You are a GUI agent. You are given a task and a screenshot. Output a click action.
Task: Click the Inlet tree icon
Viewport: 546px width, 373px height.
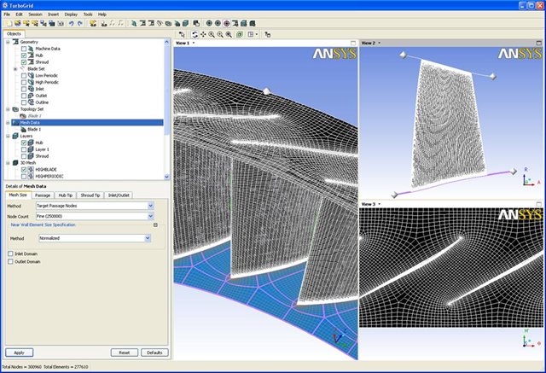pos(31,89)
